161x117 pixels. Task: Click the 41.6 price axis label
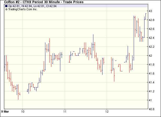tap(152, 73)
